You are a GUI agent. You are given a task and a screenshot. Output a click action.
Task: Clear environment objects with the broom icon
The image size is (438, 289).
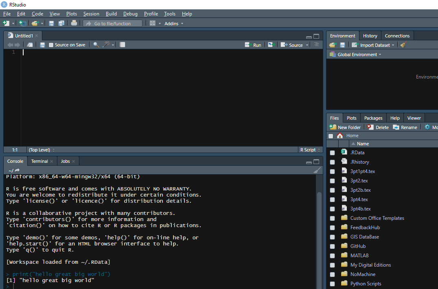click(403, 45)
